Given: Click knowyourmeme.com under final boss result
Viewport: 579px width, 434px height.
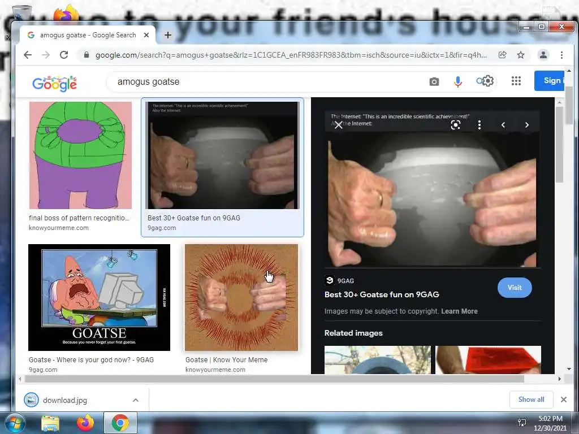Looking at the screenshot, I should point(59,228).
